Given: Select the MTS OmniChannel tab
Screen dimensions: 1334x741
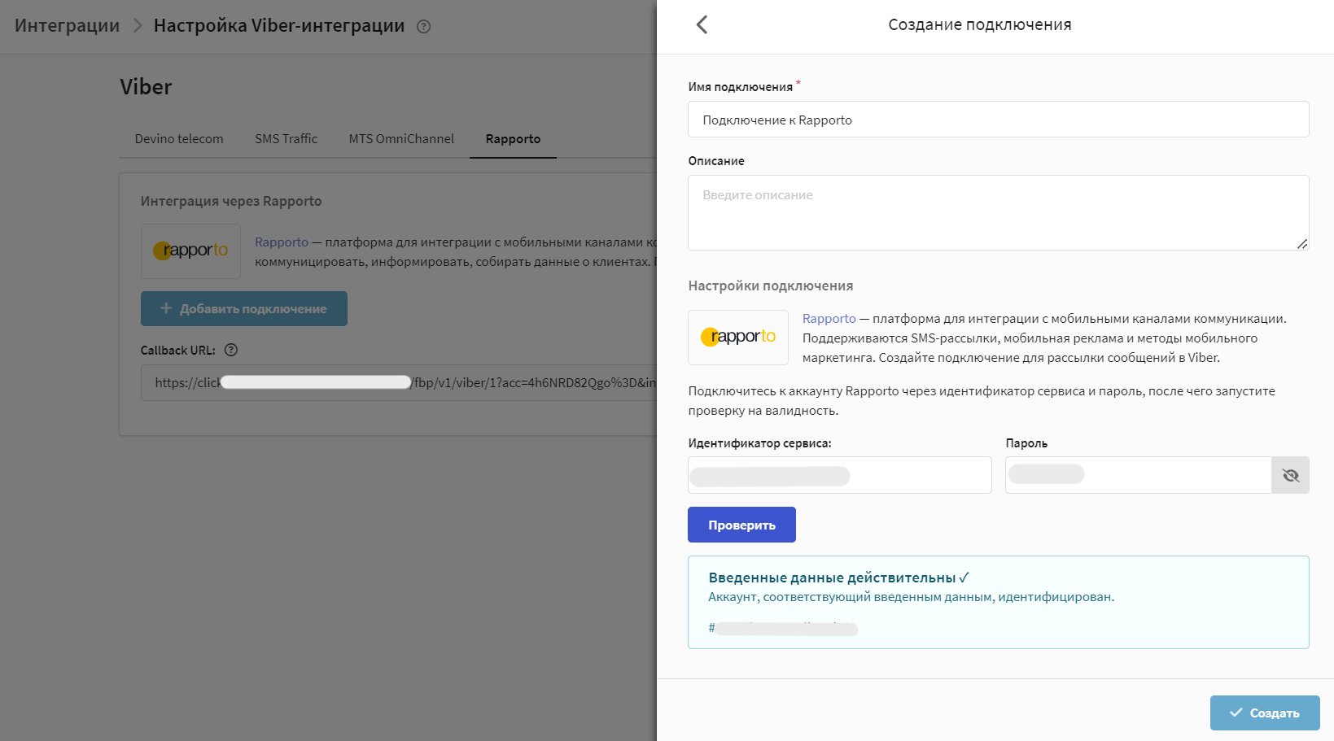Looking at the screenshot, I should 401,139.
